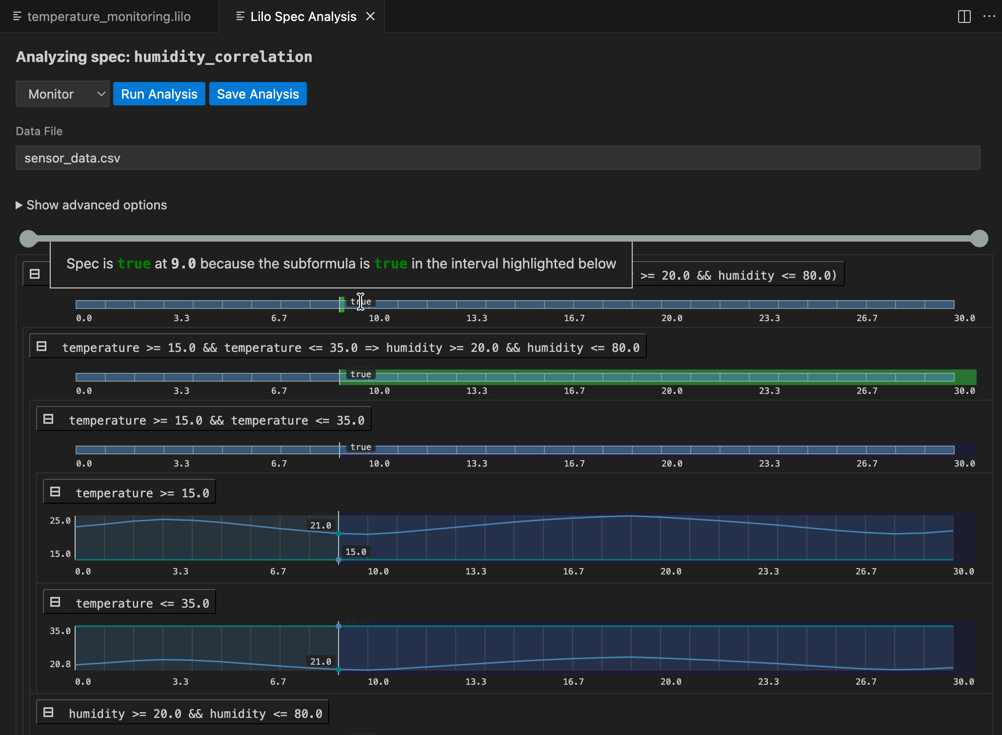Select the Lilo Spec Analysis tab
Image resolution: width=1002 pixels, height=735 pixels.
pos(303,16)
